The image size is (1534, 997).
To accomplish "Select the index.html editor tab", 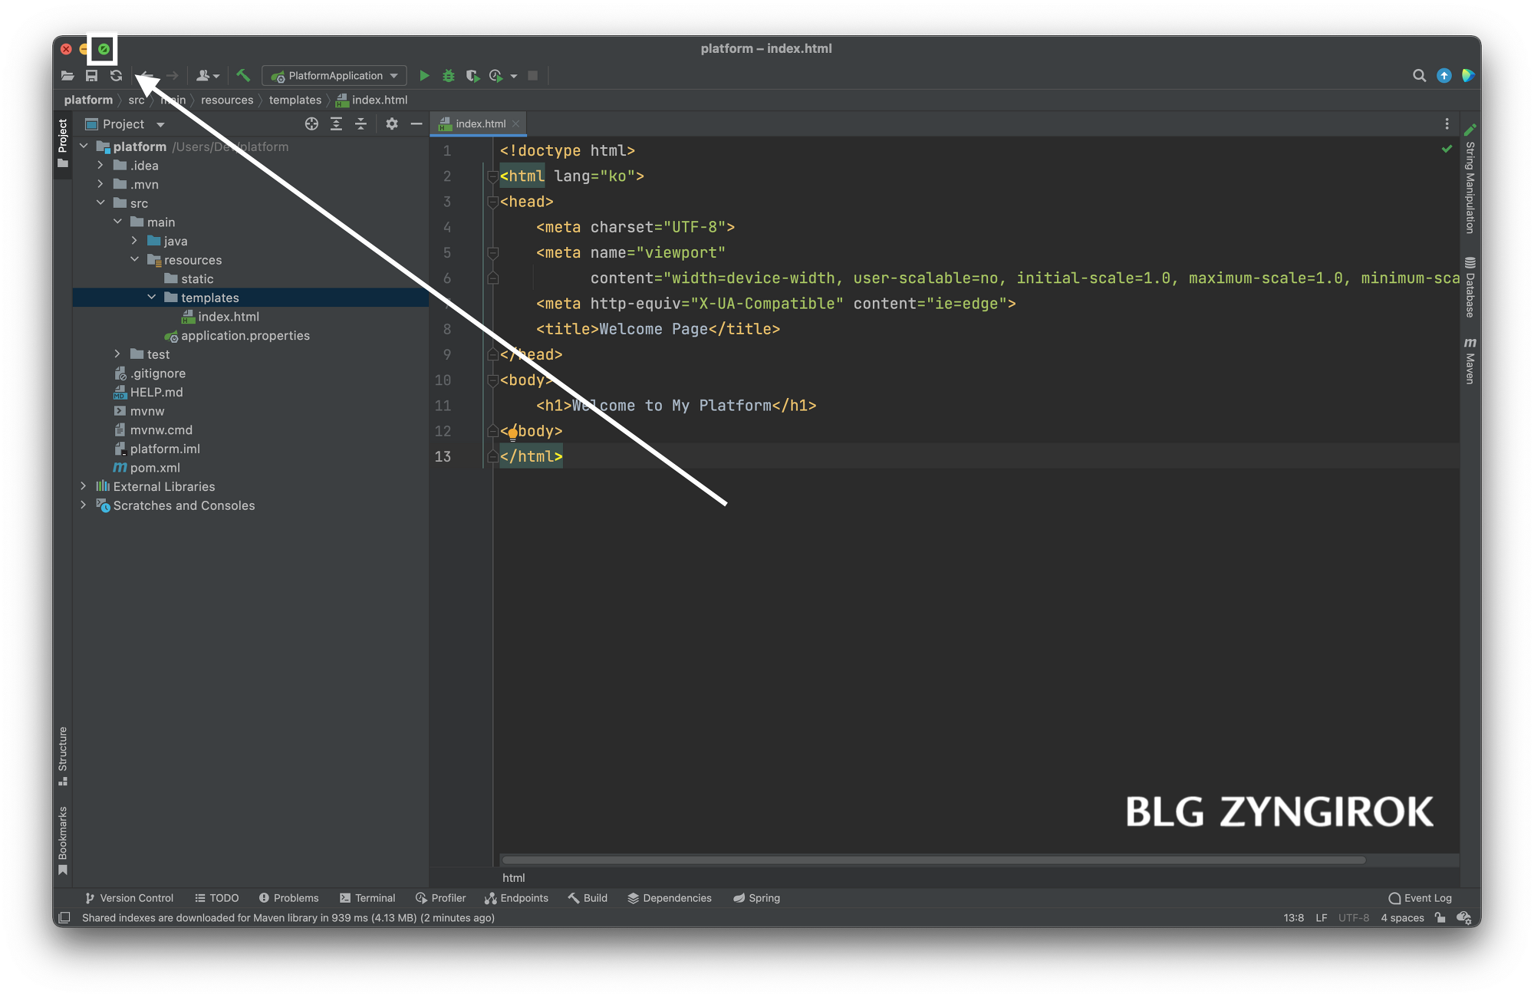I will (480, 123).
